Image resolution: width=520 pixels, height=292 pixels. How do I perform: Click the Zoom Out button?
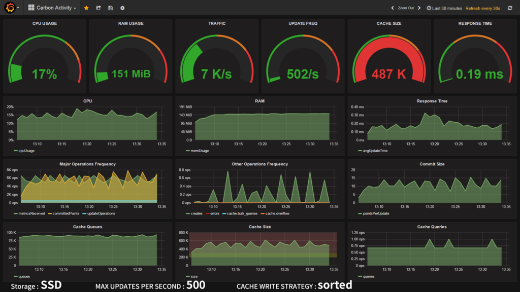tap(406, 8)
